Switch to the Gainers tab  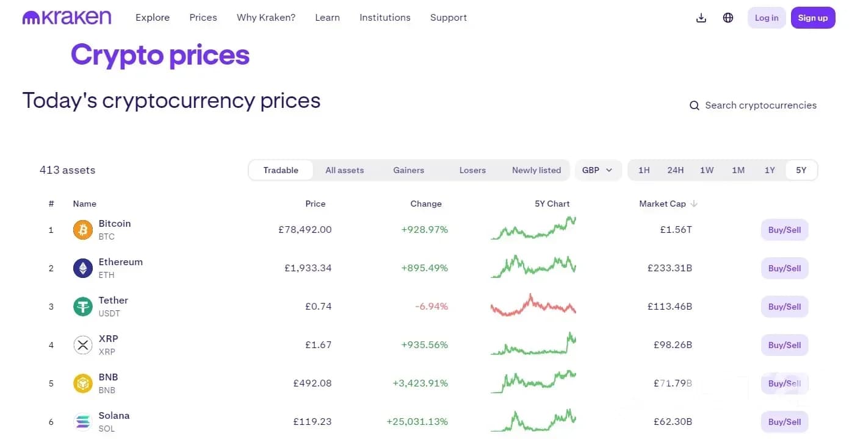(409, 170)
